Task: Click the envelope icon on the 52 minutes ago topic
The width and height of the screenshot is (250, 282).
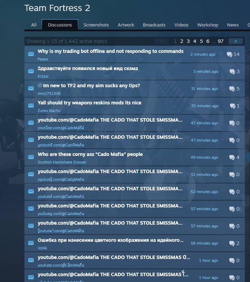Action: click(x=31, y=191)
